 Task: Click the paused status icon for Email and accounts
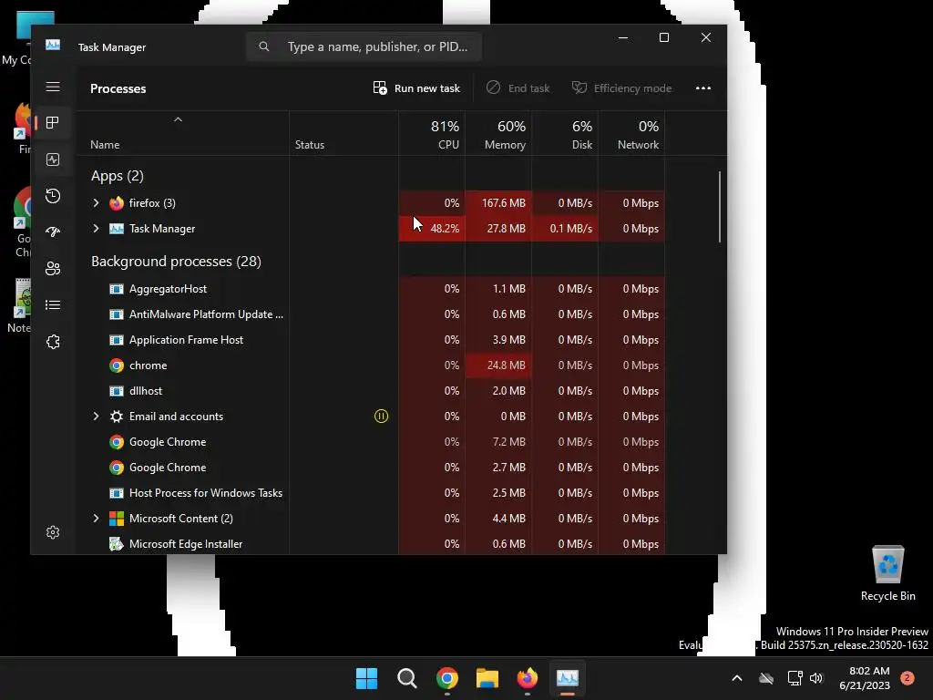(382, 416)
